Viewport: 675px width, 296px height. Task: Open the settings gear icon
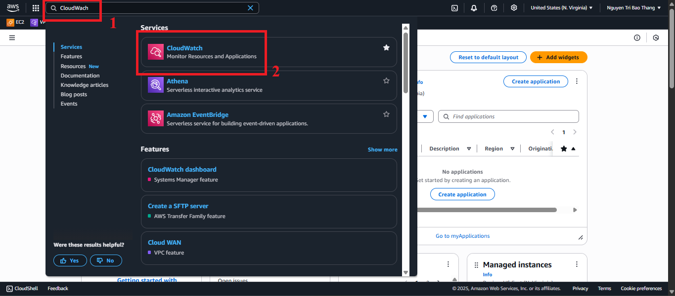coord(514,8)
